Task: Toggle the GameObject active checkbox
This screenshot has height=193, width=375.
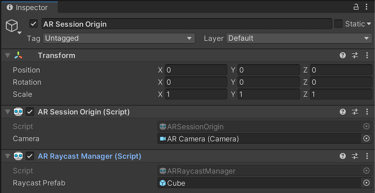Action: pyautogui.click(x=34, y=24)
